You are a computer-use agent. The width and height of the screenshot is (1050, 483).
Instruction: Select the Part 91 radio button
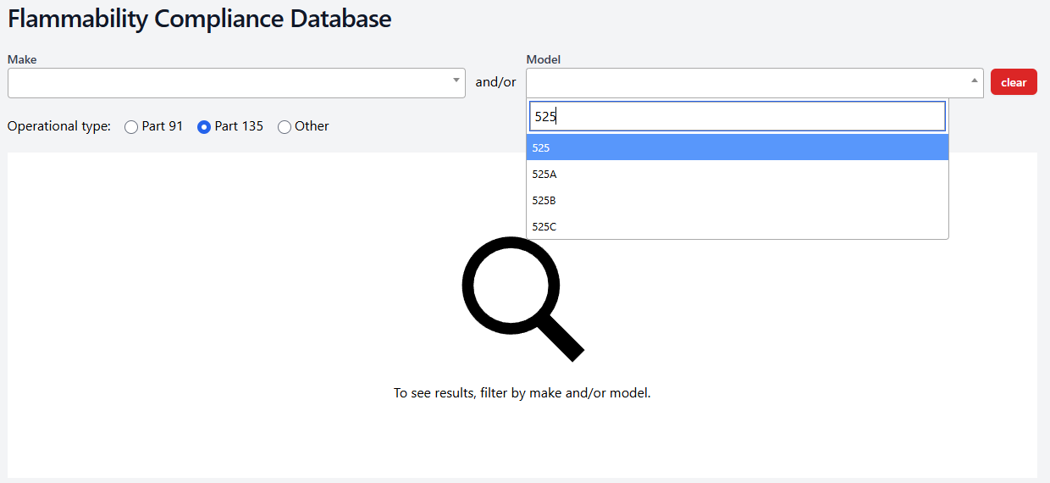pos(131,127)
